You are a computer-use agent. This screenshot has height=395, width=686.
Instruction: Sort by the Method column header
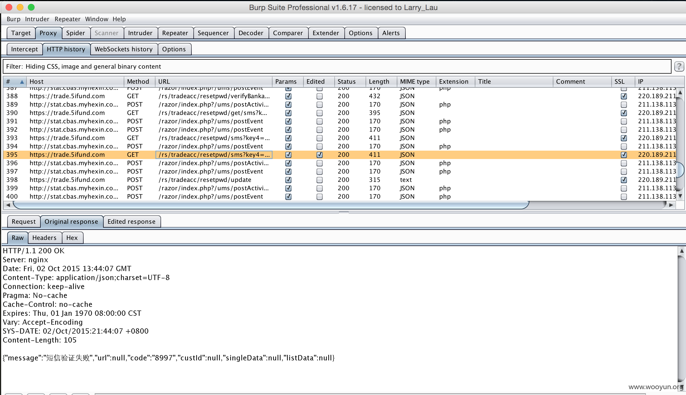139,81
